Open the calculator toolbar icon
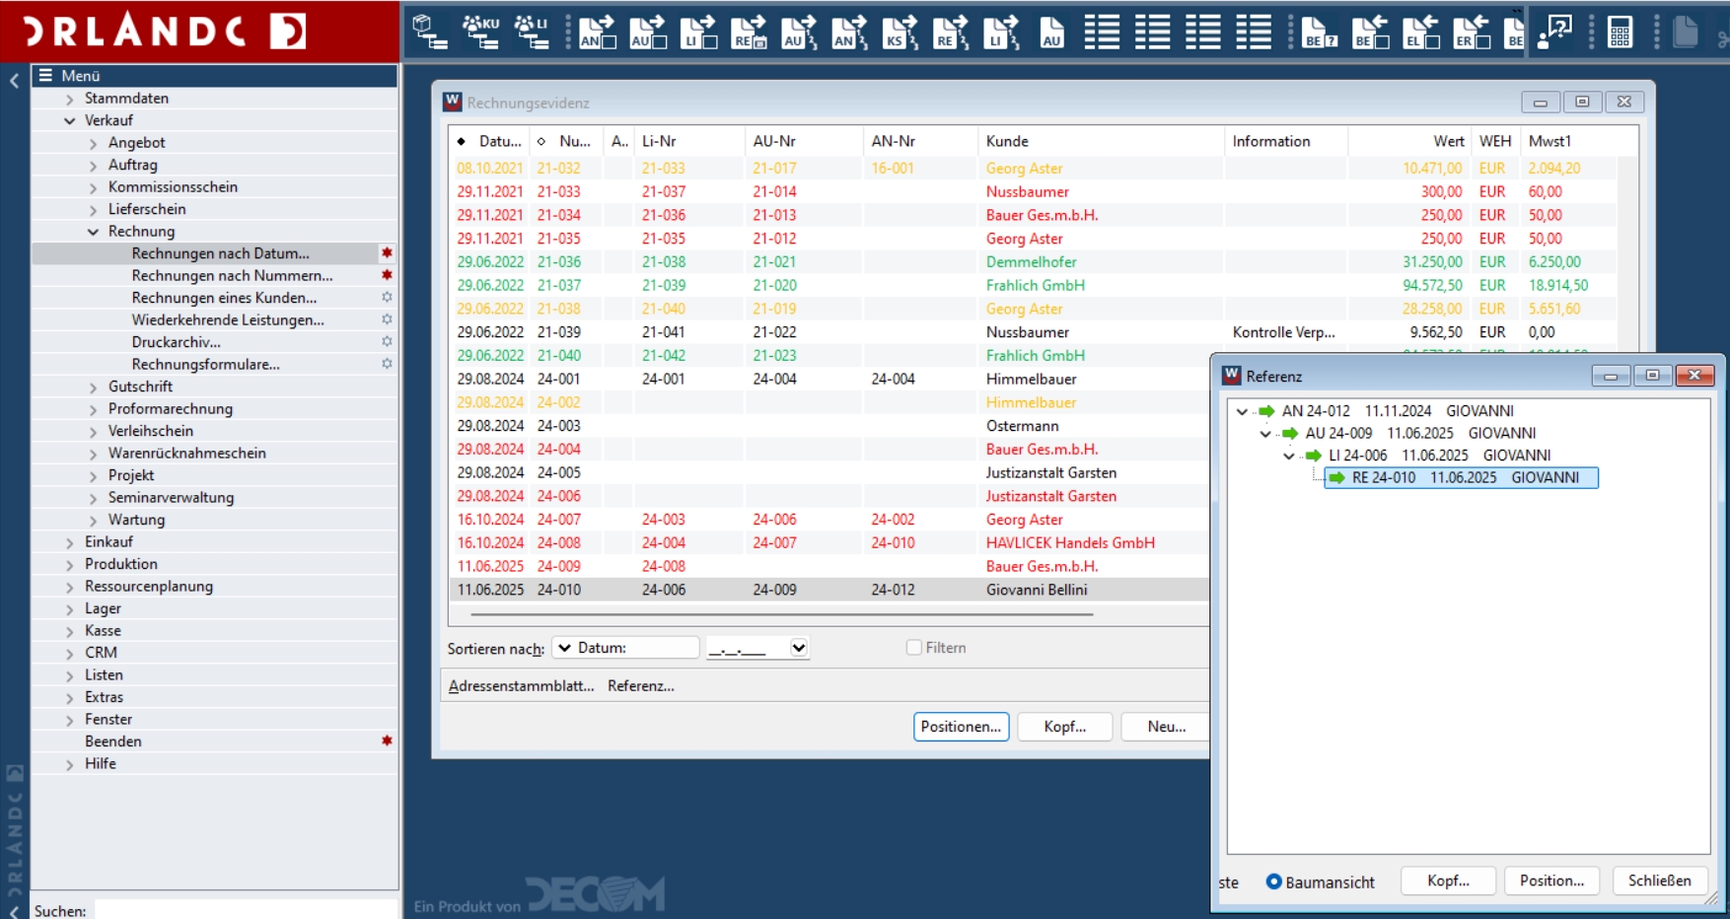1730x919 pixels. pyautogui.click(x=1620, y=32)
